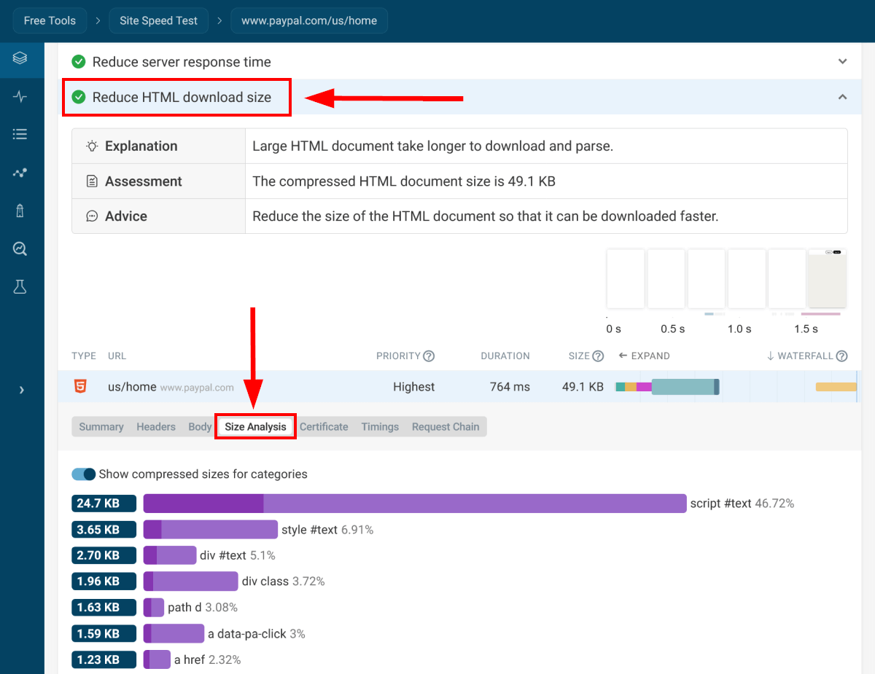Screen dimensions: 875x674
Task: Click the help icon beside WATERFALL
Action: click(841, 356)
